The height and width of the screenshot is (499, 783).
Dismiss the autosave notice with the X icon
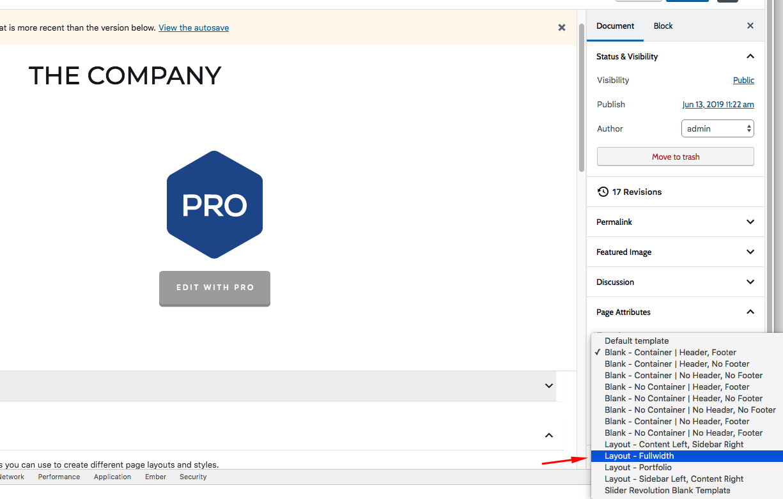point(561,27)
